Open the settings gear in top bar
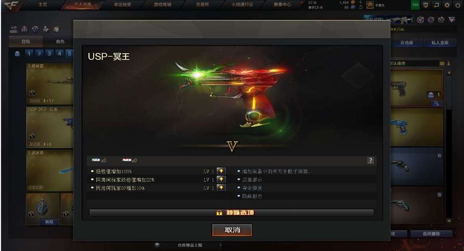Viewport: 464px width, 251px height. [x=447, y=5]
